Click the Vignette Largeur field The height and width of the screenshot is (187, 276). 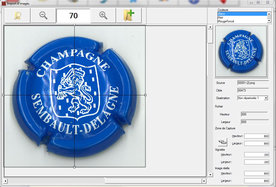pos(257,162)
